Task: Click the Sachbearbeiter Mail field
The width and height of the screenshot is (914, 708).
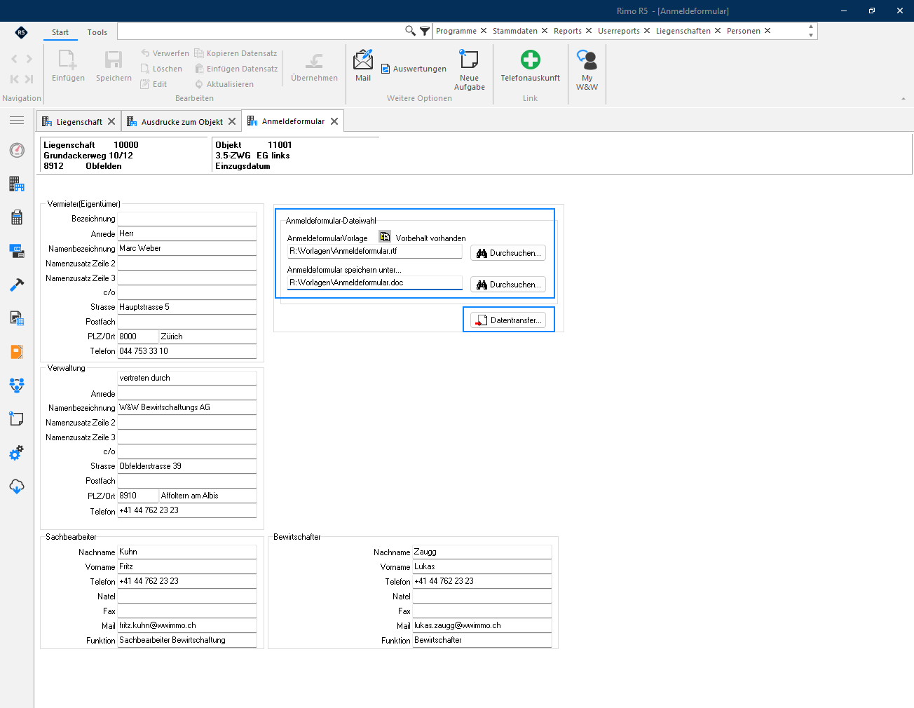Action: coord(186,625)
